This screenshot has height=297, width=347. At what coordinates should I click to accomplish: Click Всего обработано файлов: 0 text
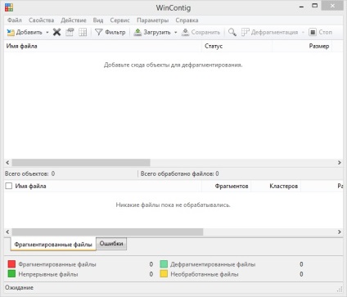180,173
